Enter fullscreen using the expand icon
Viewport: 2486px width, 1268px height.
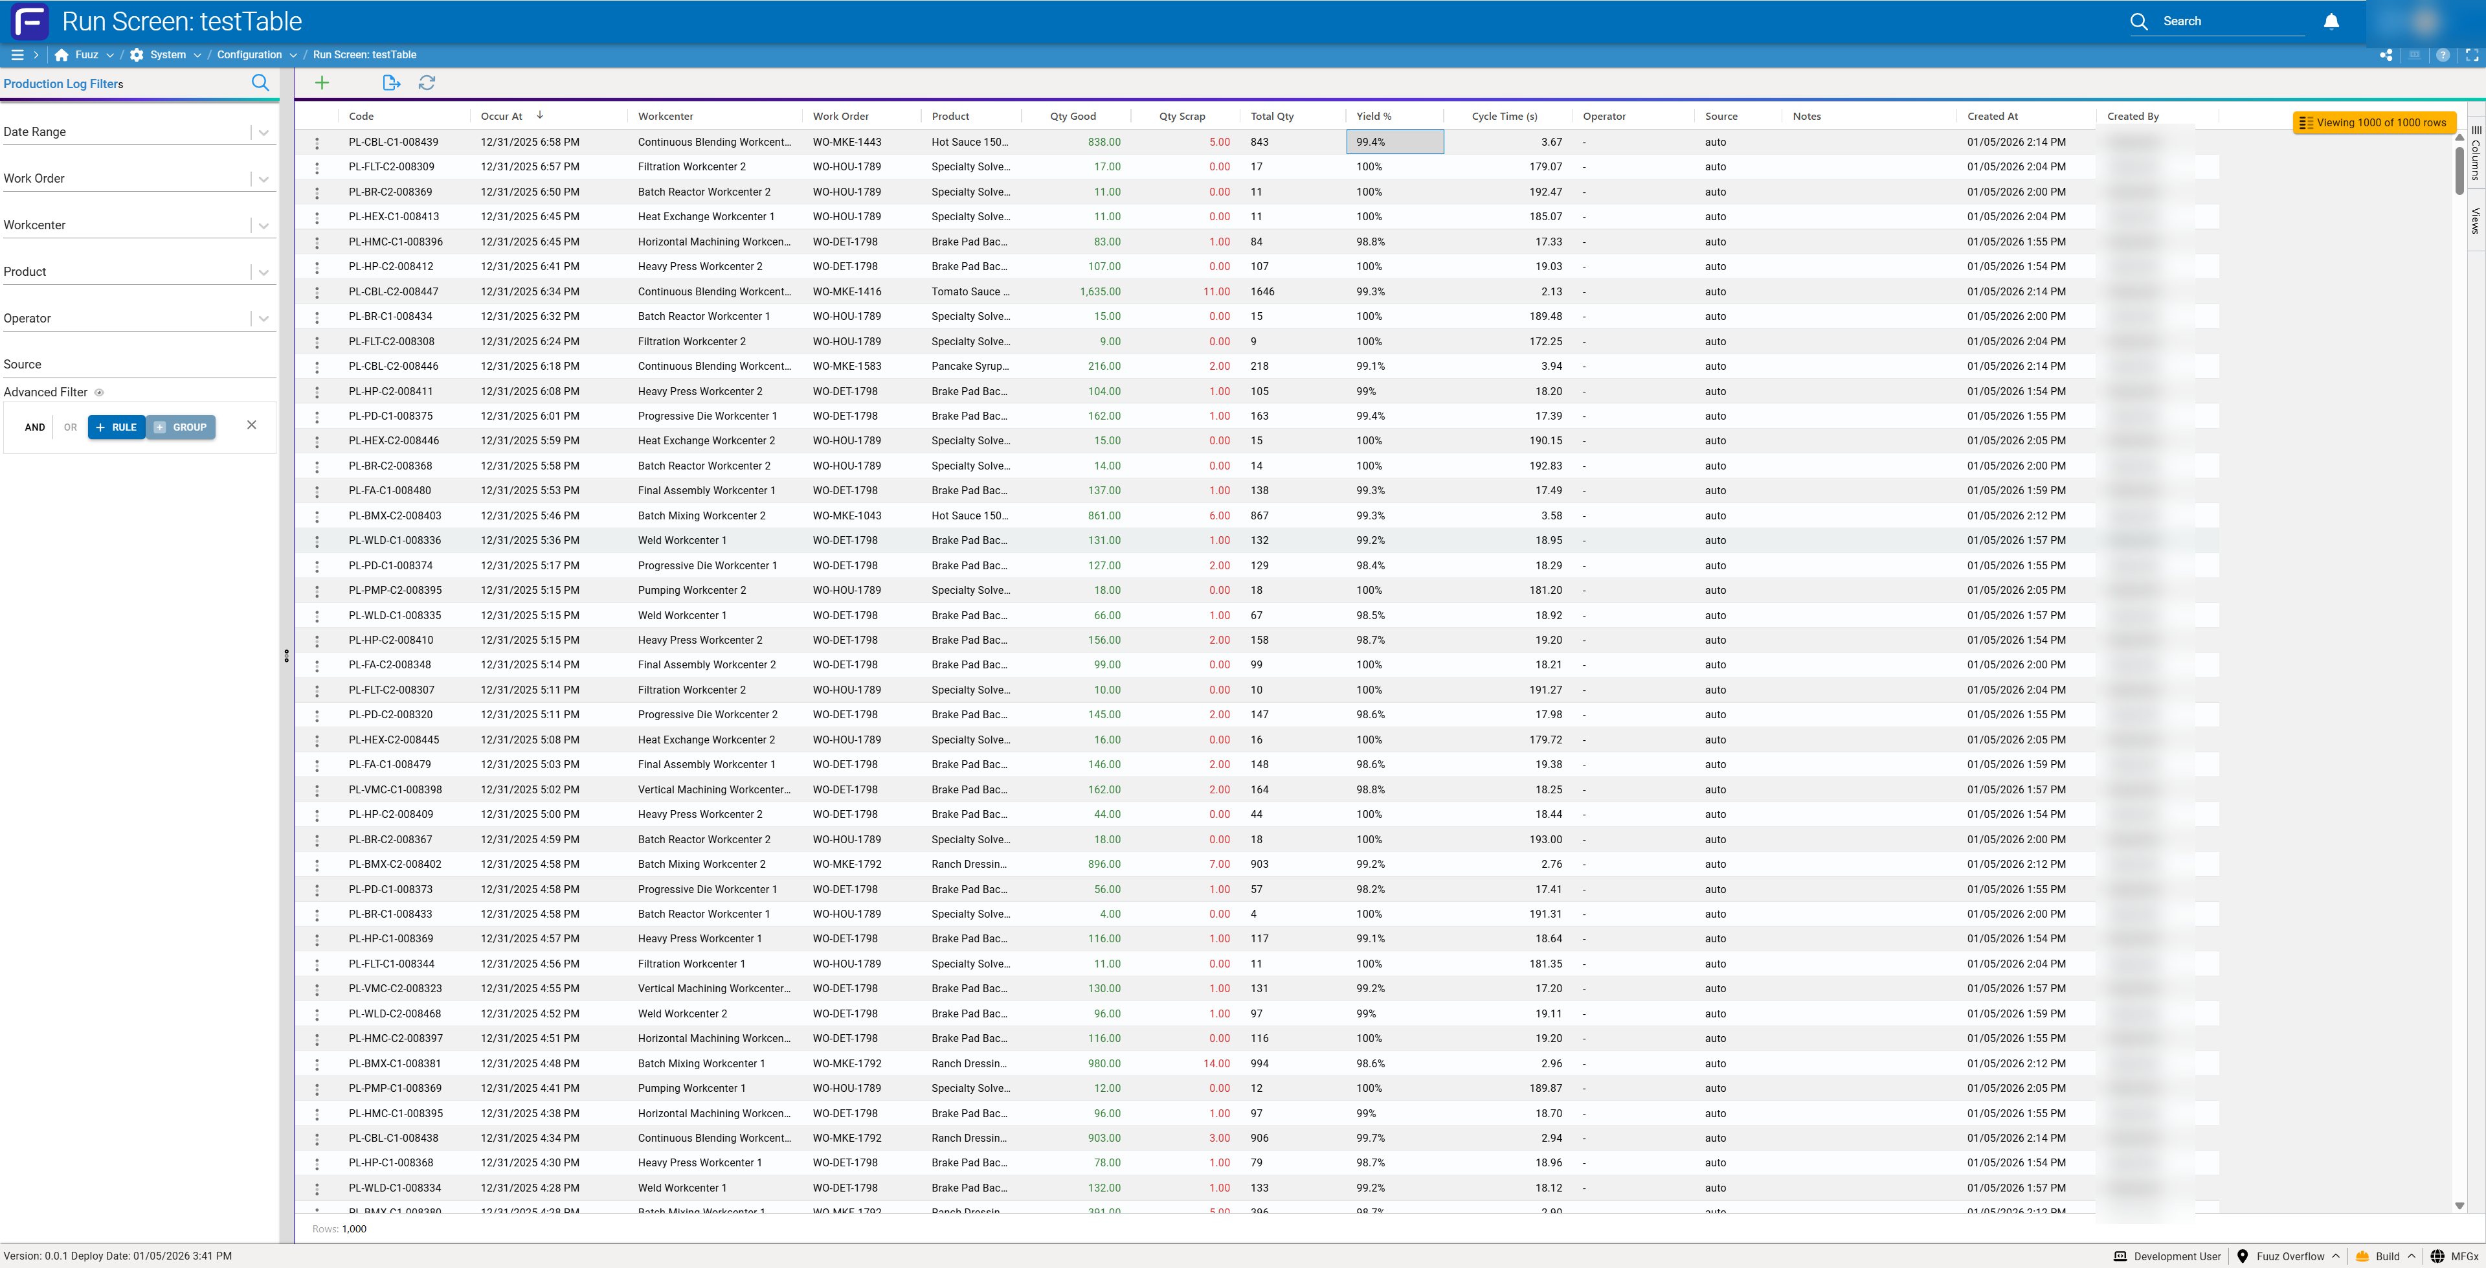[2472, 55]
